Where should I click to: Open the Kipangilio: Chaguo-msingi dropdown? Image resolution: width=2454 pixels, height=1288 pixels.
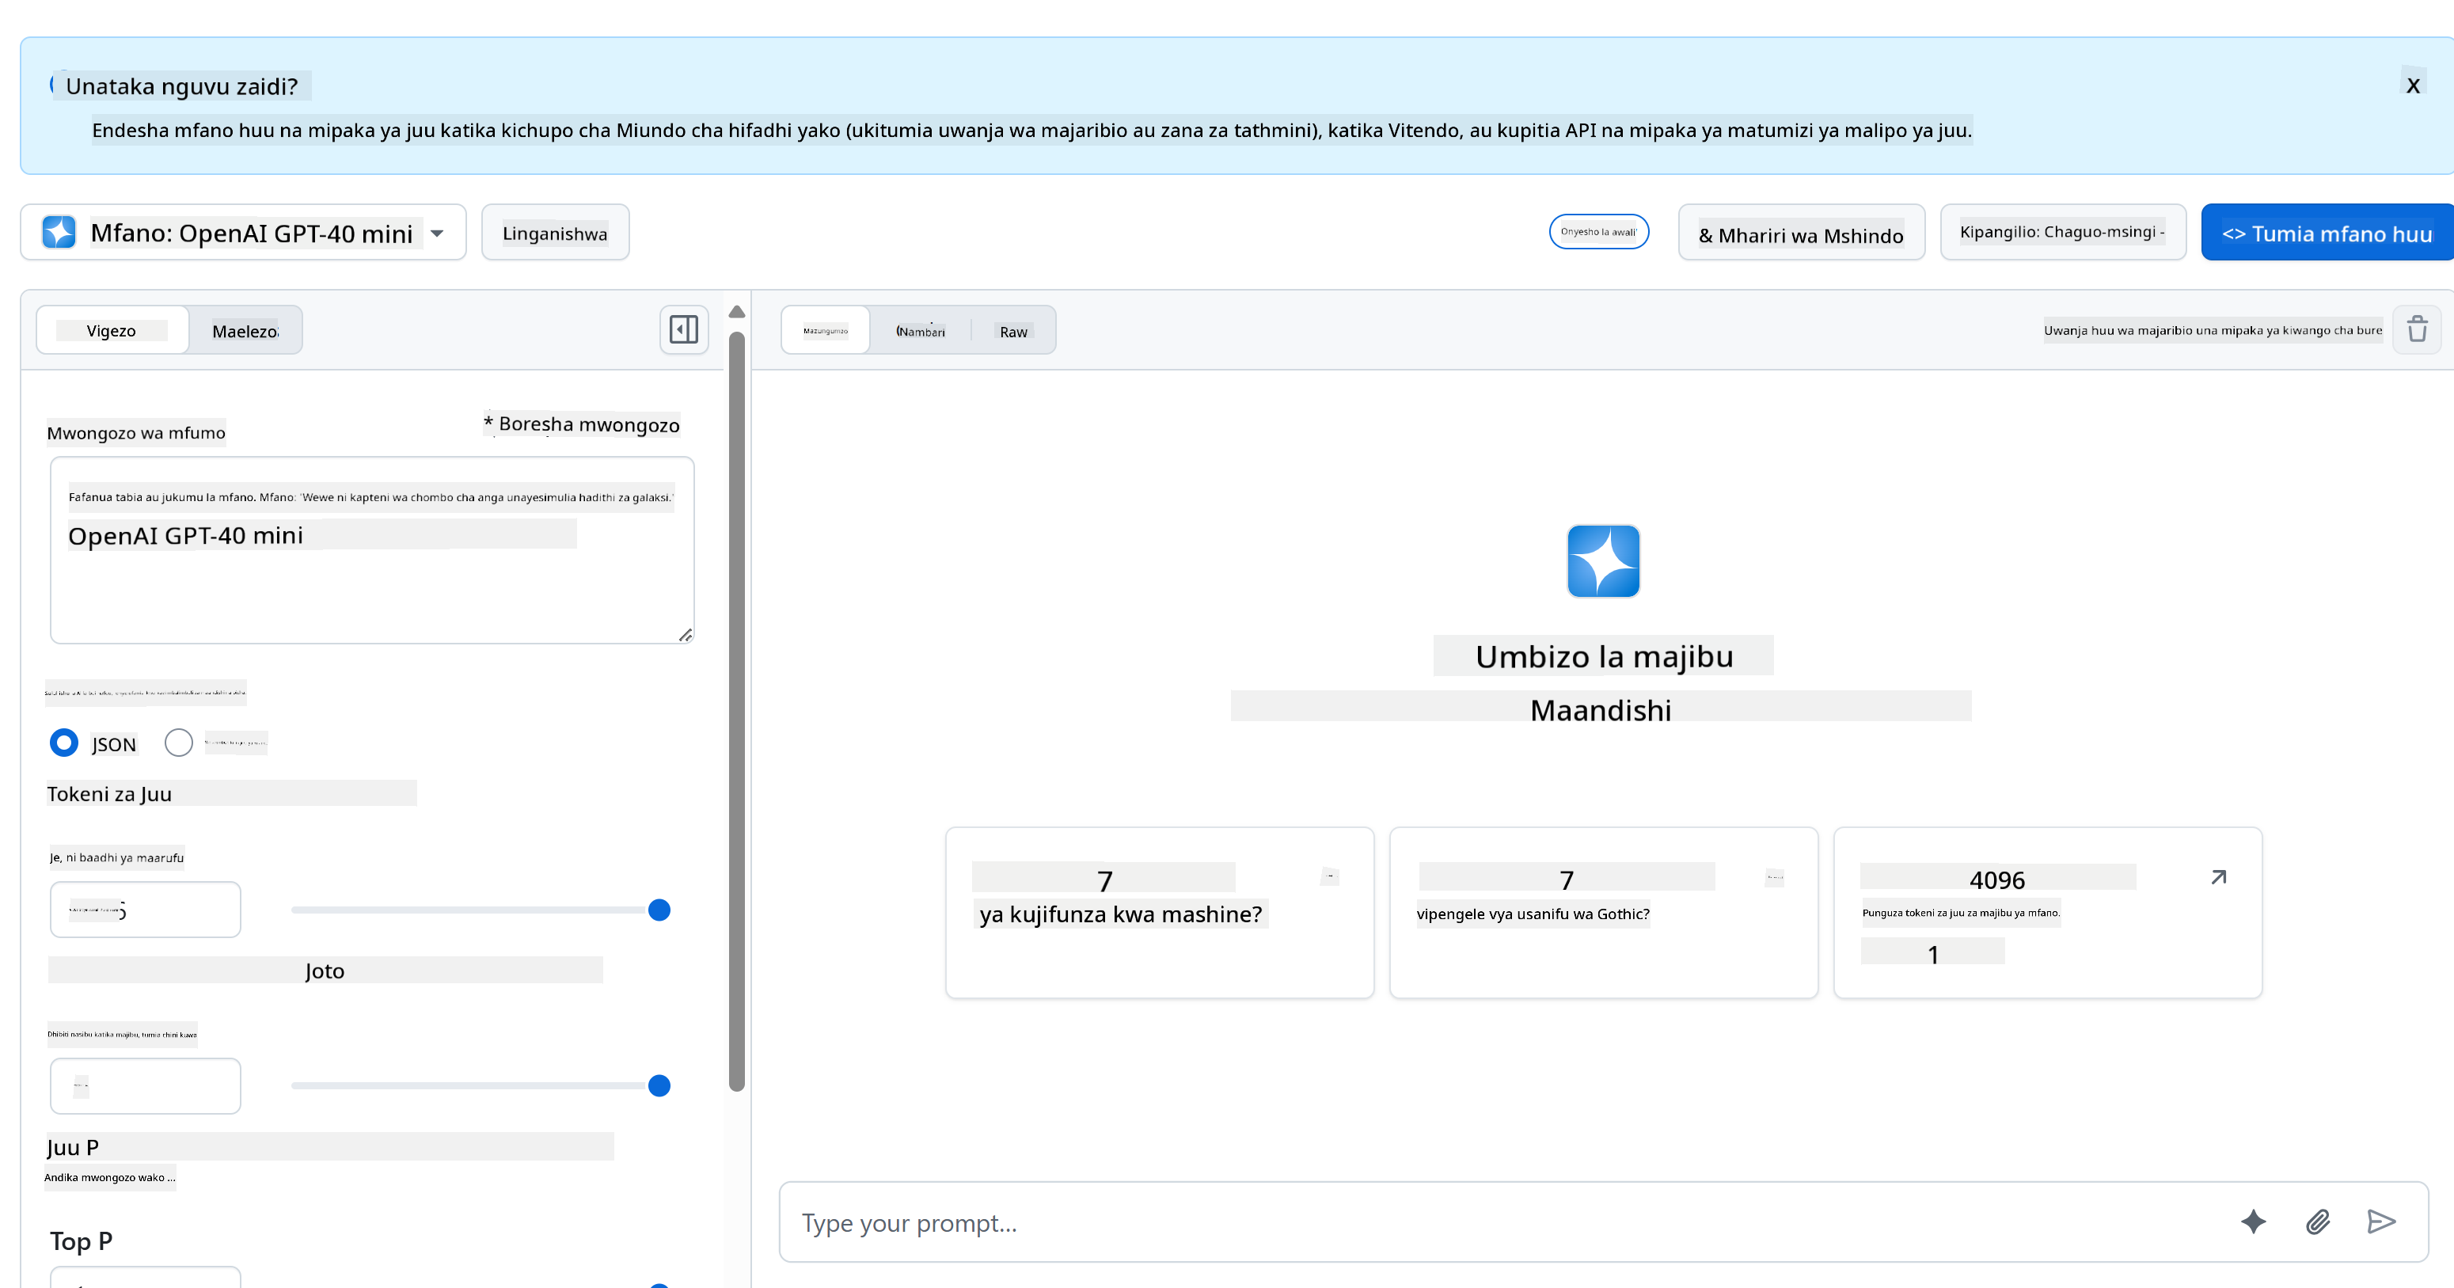click(2064, 231)
